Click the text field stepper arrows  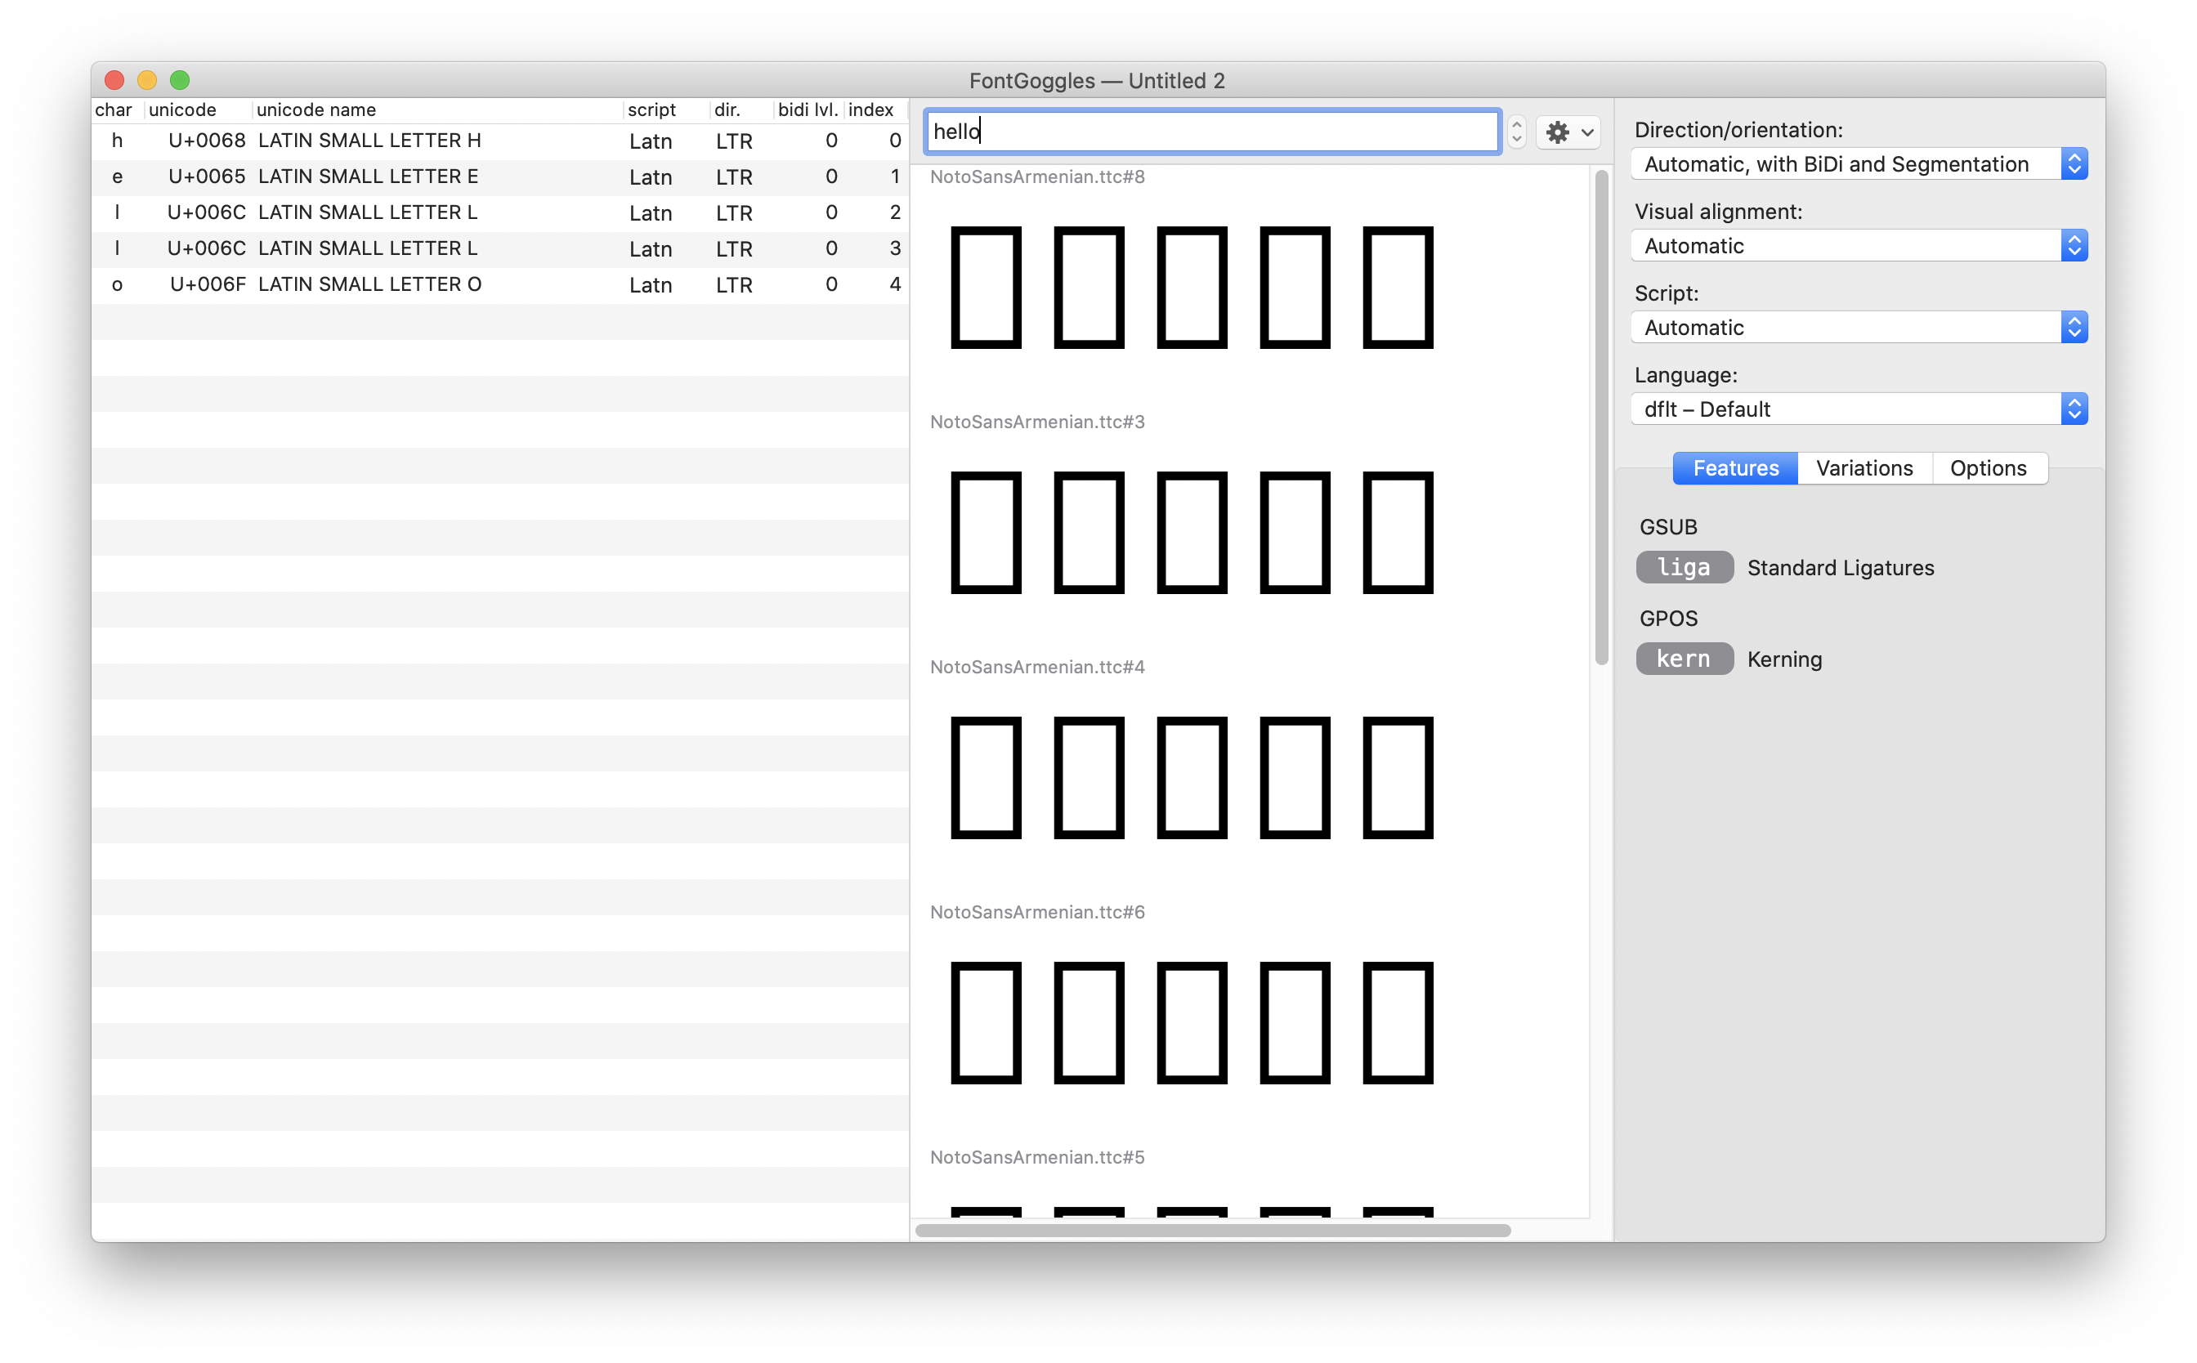(x=1516, y=132)
